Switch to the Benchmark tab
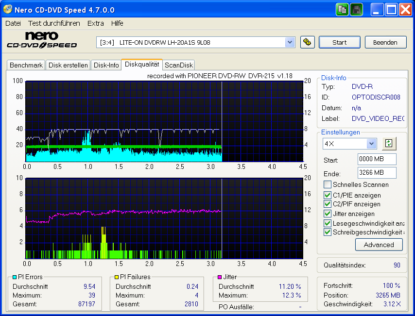415x316 pixels. [26, 65]
